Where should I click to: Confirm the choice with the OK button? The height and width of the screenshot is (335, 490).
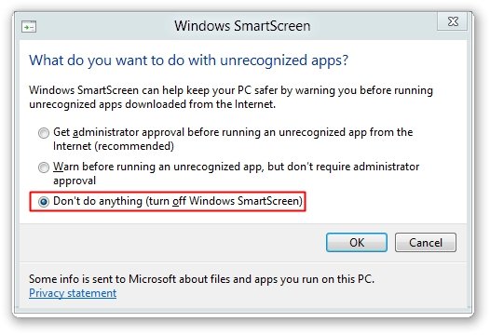click(x=357, y=242)
